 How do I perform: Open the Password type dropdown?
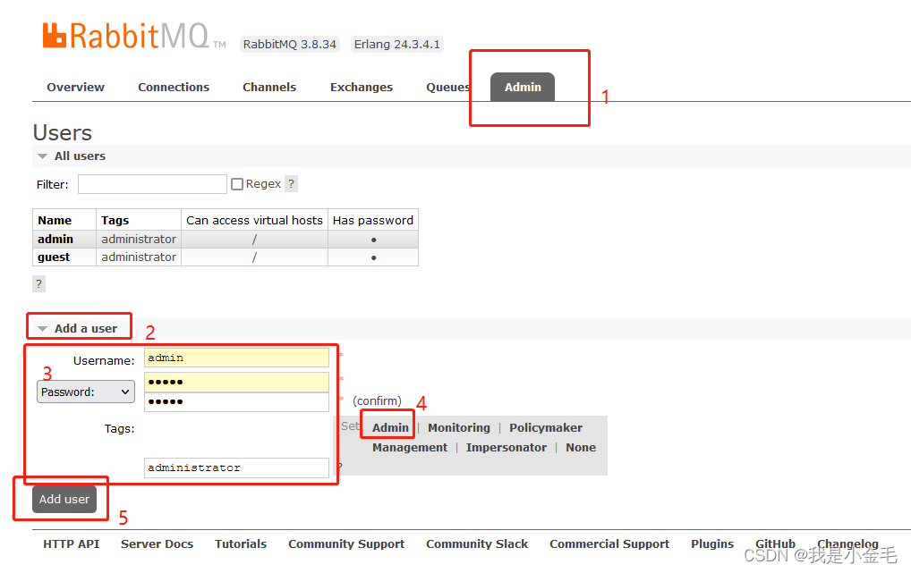(85, 392)
